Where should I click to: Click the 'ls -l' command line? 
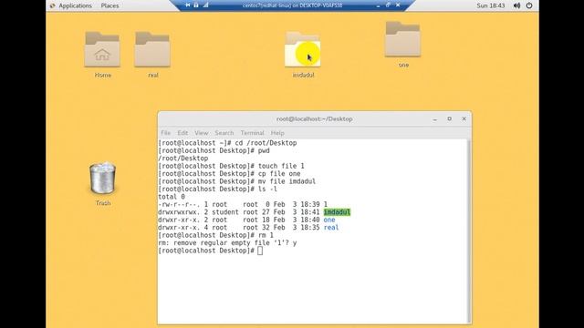[x=217, y=189]
